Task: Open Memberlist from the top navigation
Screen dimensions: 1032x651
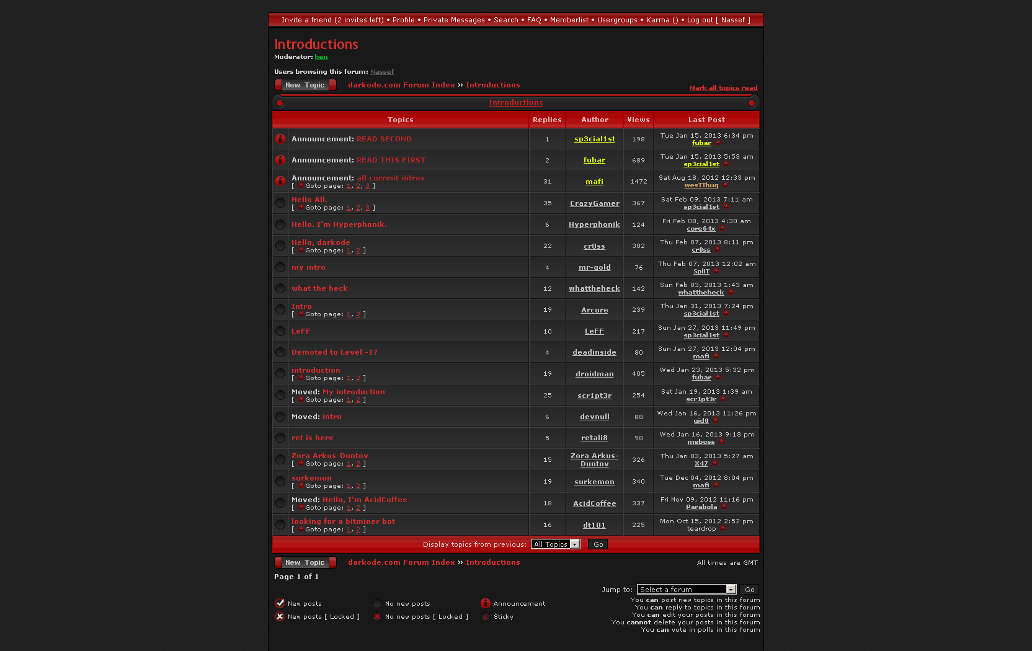Action: click(569, 20)
